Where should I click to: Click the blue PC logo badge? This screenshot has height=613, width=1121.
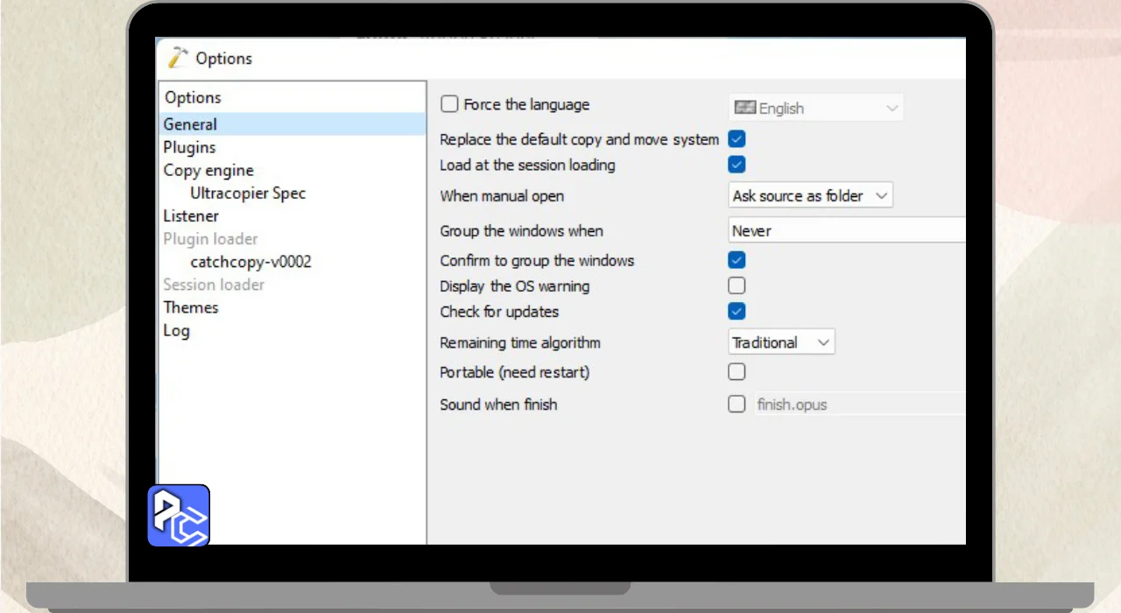pos(179,515)
